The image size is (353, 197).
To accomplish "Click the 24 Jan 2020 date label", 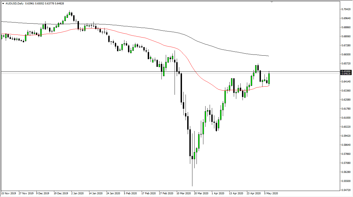I will [x=114, y=193].
